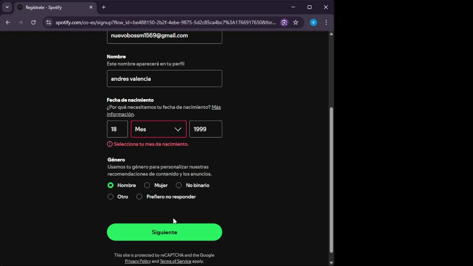The height and width of the screenshot is (266, 473).
Task: Click the address bar URL
Action: [166, 23]
